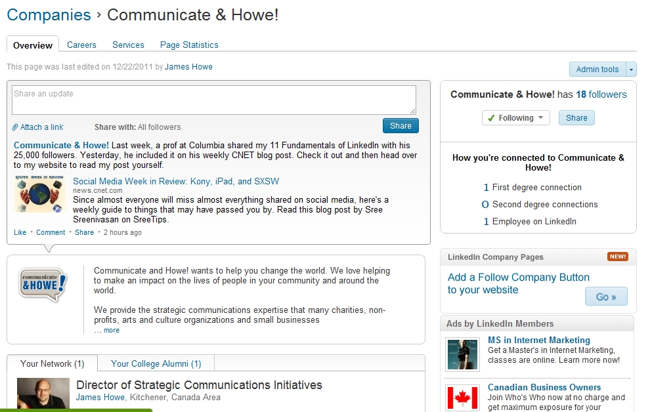Click the Admin tools button
This screenshot has width=650, height=412.
pyautogui.click(x=597, y=70)
